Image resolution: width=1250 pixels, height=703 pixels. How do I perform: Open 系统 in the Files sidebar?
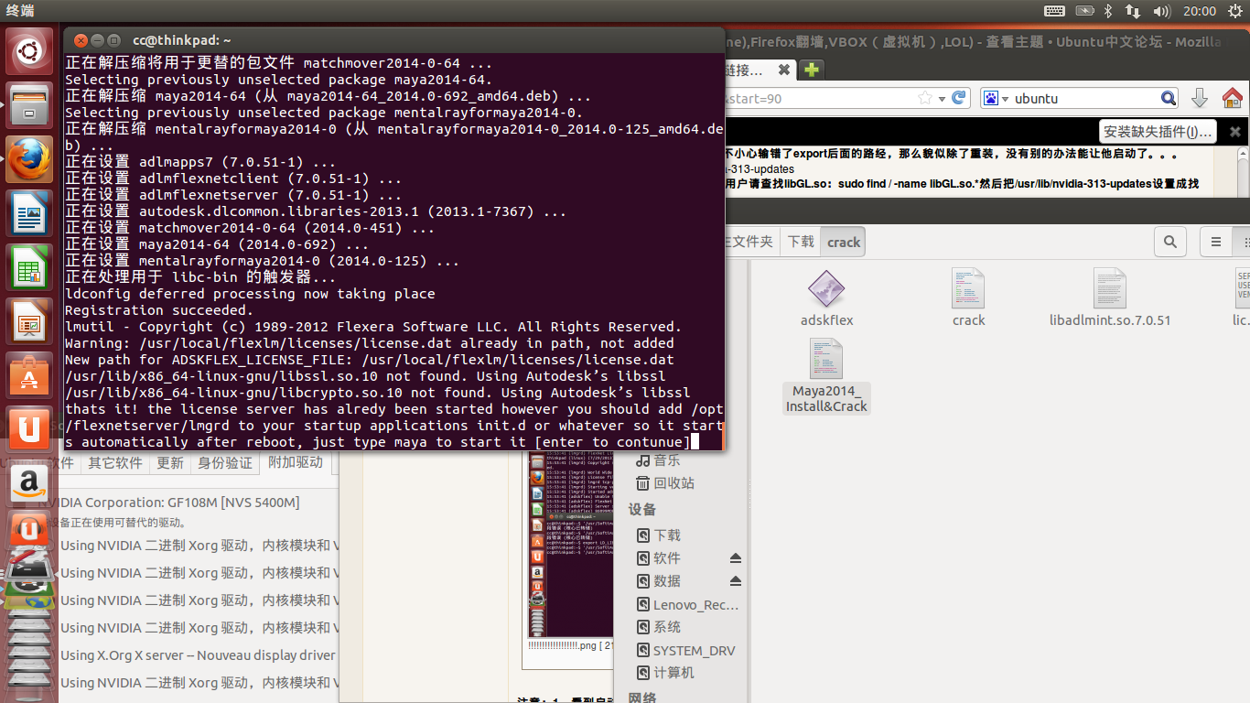point(667,627)
